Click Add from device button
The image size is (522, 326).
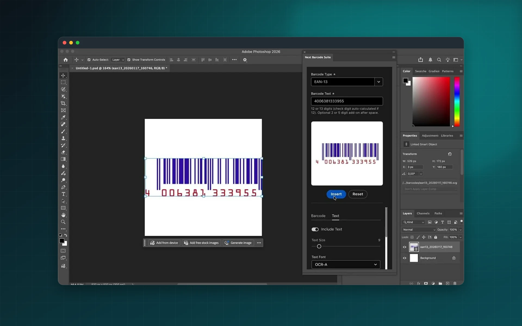[164, 243]
